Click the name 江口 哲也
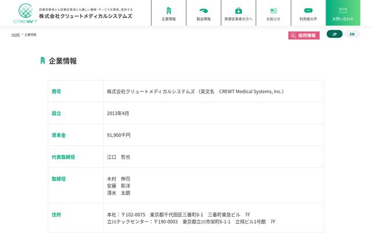This screenshot has height=233, width=372. point(119,157)
